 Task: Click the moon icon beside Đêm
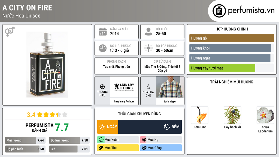coord(167,127)
